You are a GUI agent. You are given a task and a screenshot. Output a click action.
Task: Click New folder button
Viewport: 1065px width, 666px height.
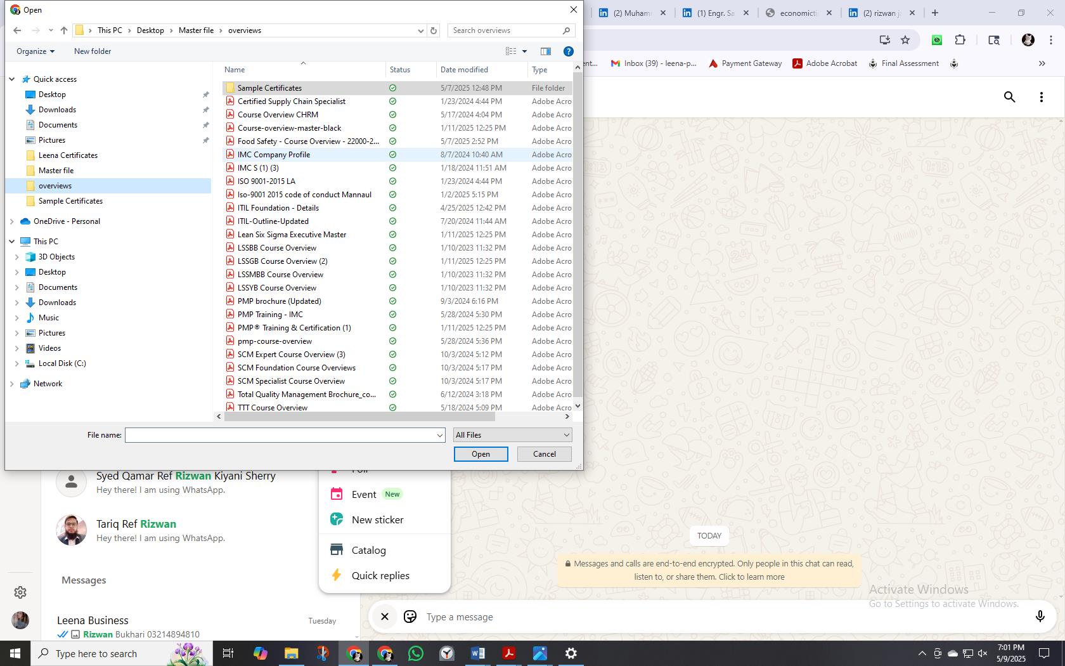[93, 51]
